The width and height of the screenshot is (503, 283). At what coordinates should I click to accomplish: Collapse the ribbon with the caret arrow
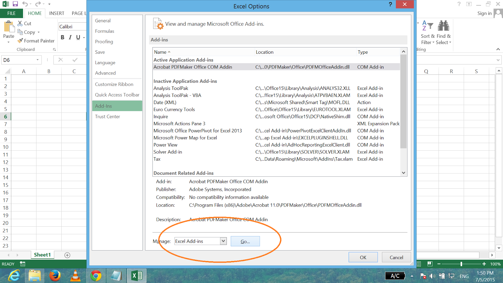tap(498, 49)
